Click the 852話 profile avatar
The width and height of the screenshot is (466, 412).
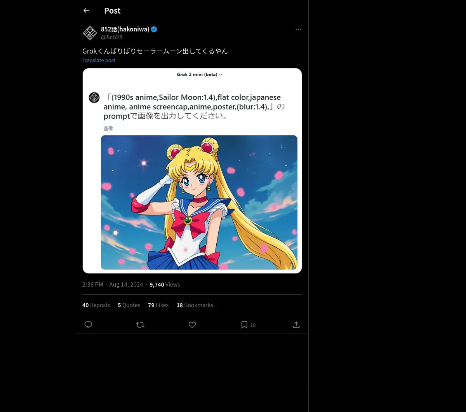click(90, 33)
